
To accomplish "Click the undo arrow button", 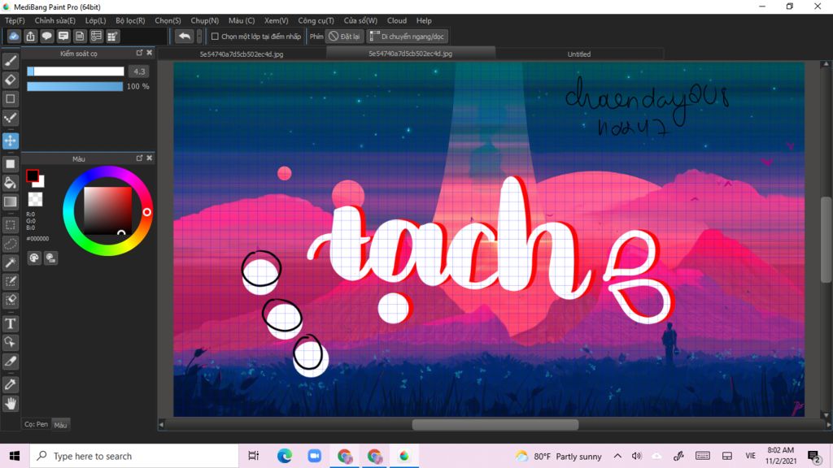I will click(x=185, y=36).
